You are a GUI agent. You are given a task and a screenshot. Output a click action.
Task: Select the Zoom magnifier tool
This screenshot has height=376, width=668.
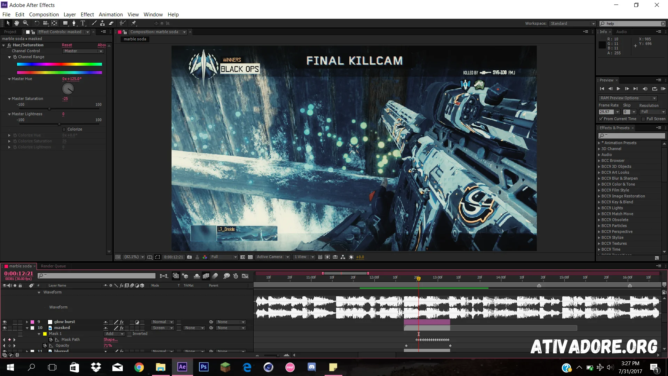pyautogui.click(x=25, y=23)
